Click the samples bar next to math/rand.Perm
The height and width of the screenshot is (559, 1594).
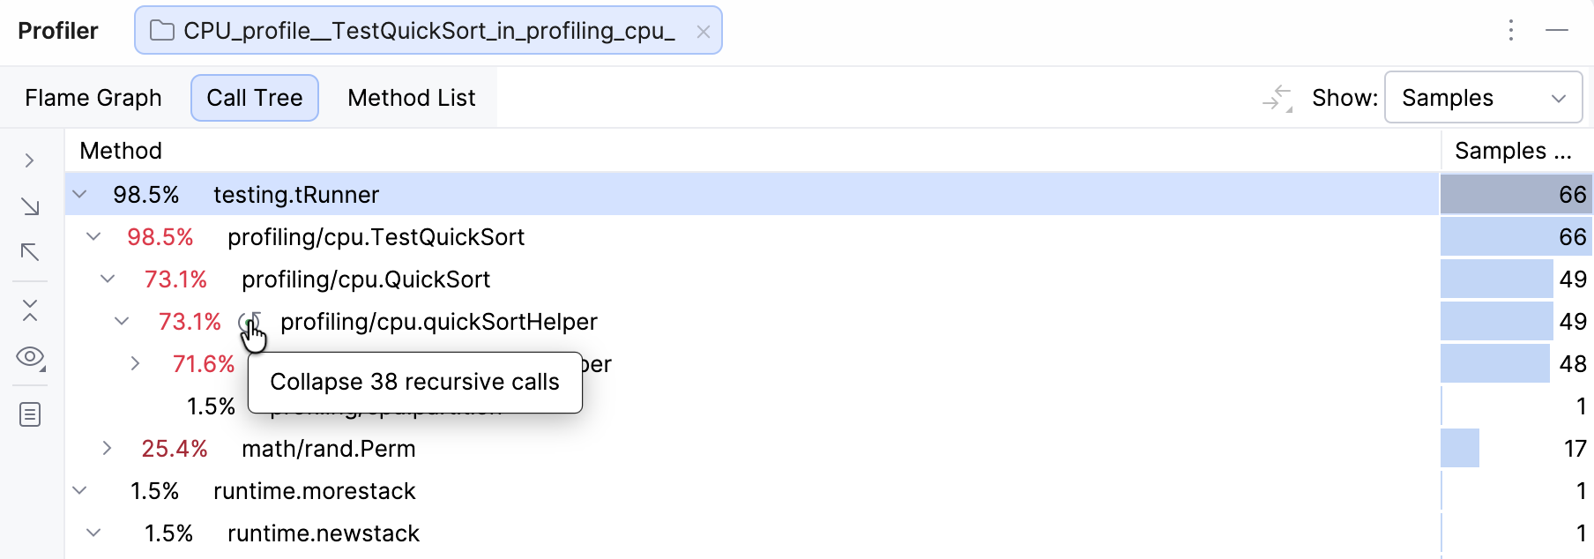1459,448
